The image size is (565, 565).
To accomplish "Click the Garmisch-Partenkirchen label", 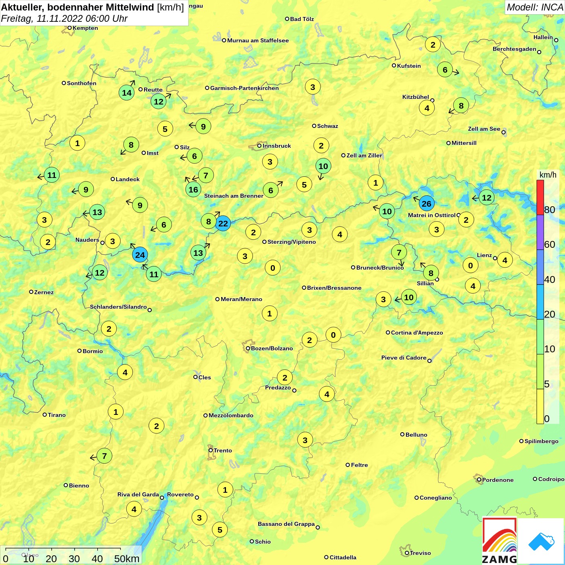I will [245, 88].
